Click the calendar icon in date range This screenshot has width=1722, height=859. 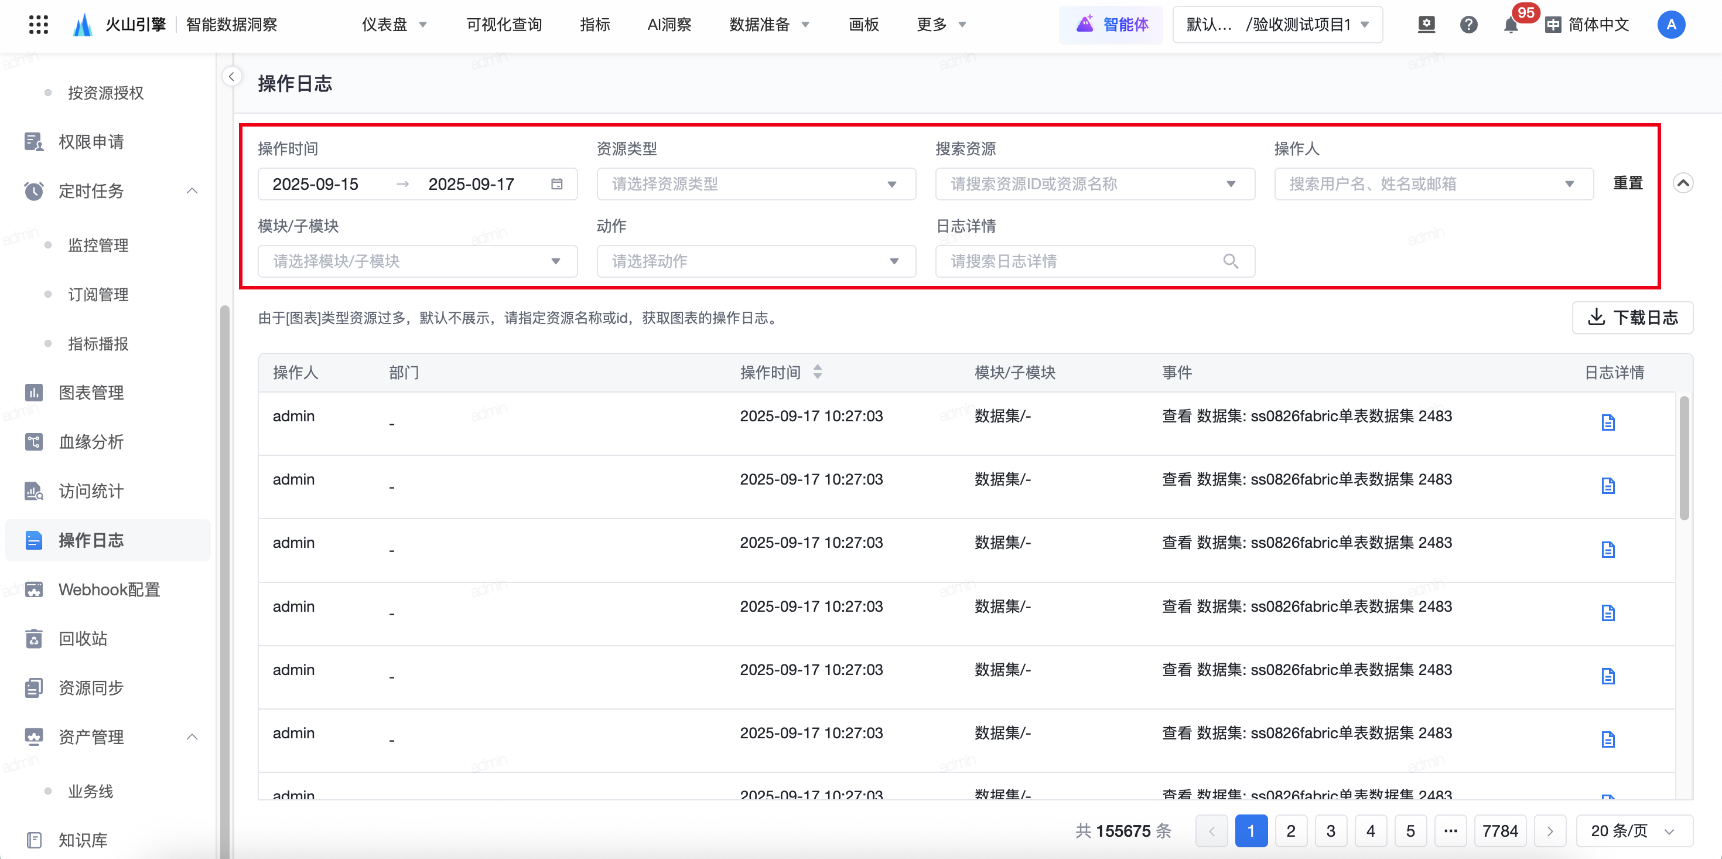coord(556,184)
